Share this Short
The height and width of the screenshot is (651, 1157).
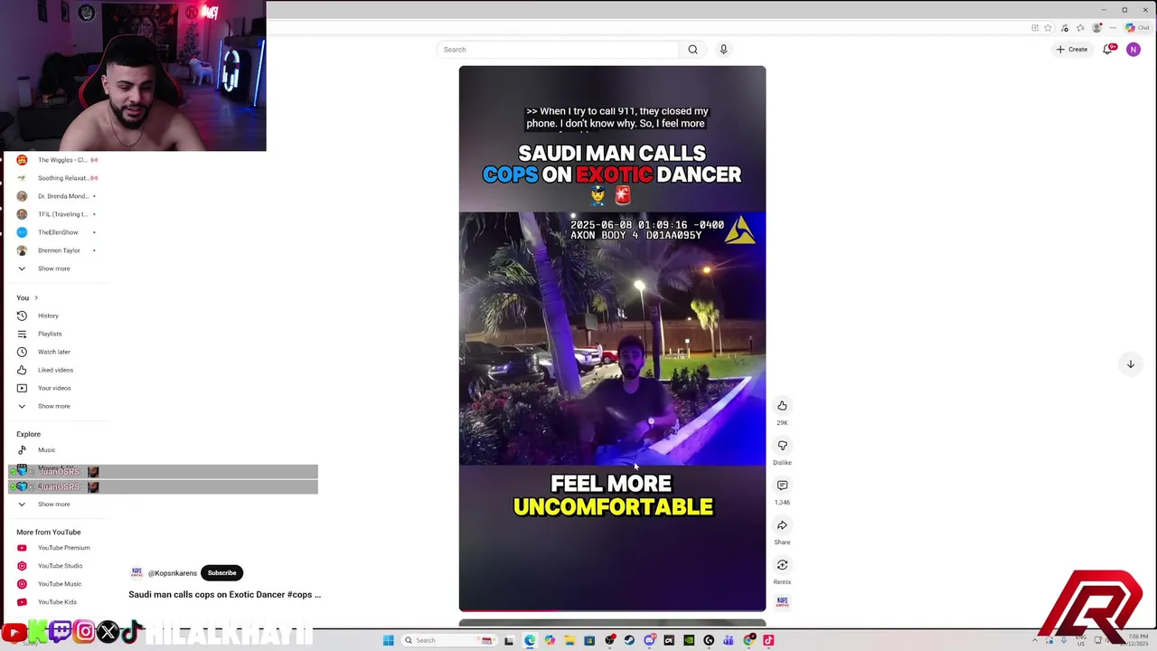pos(782,525)
